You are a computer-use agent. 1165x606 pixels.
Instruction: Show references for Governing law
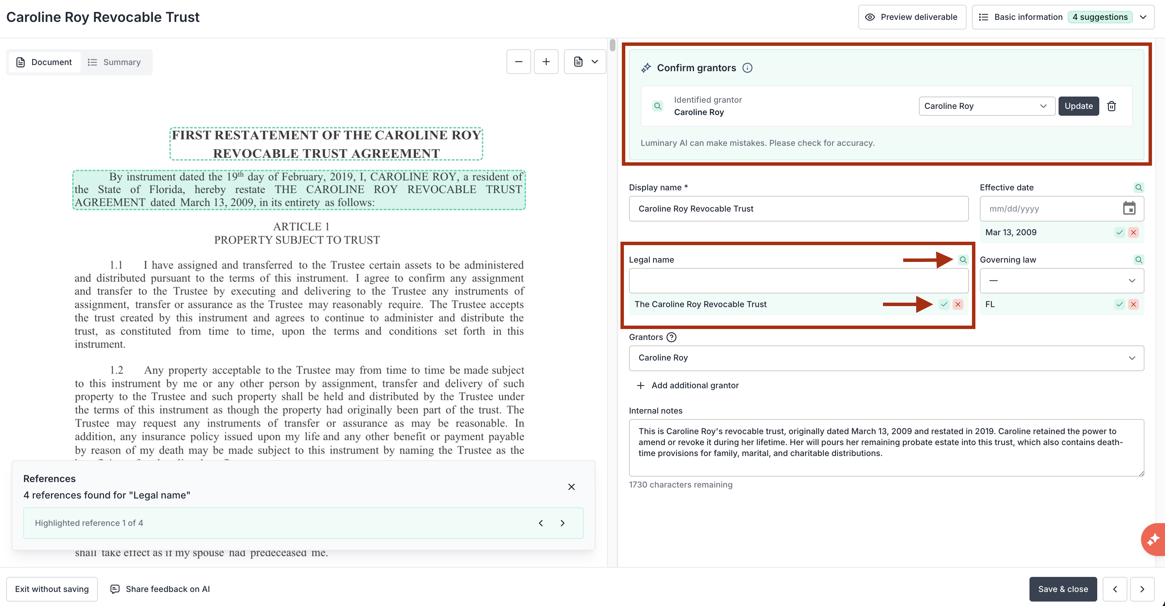[1138, 260]
